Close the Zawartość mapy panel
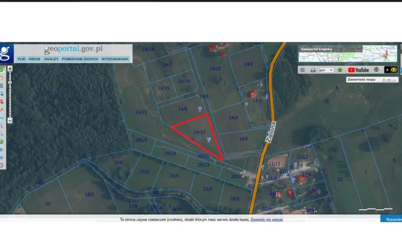Viewport: 402px width, 234px height. tap(394, 80)
